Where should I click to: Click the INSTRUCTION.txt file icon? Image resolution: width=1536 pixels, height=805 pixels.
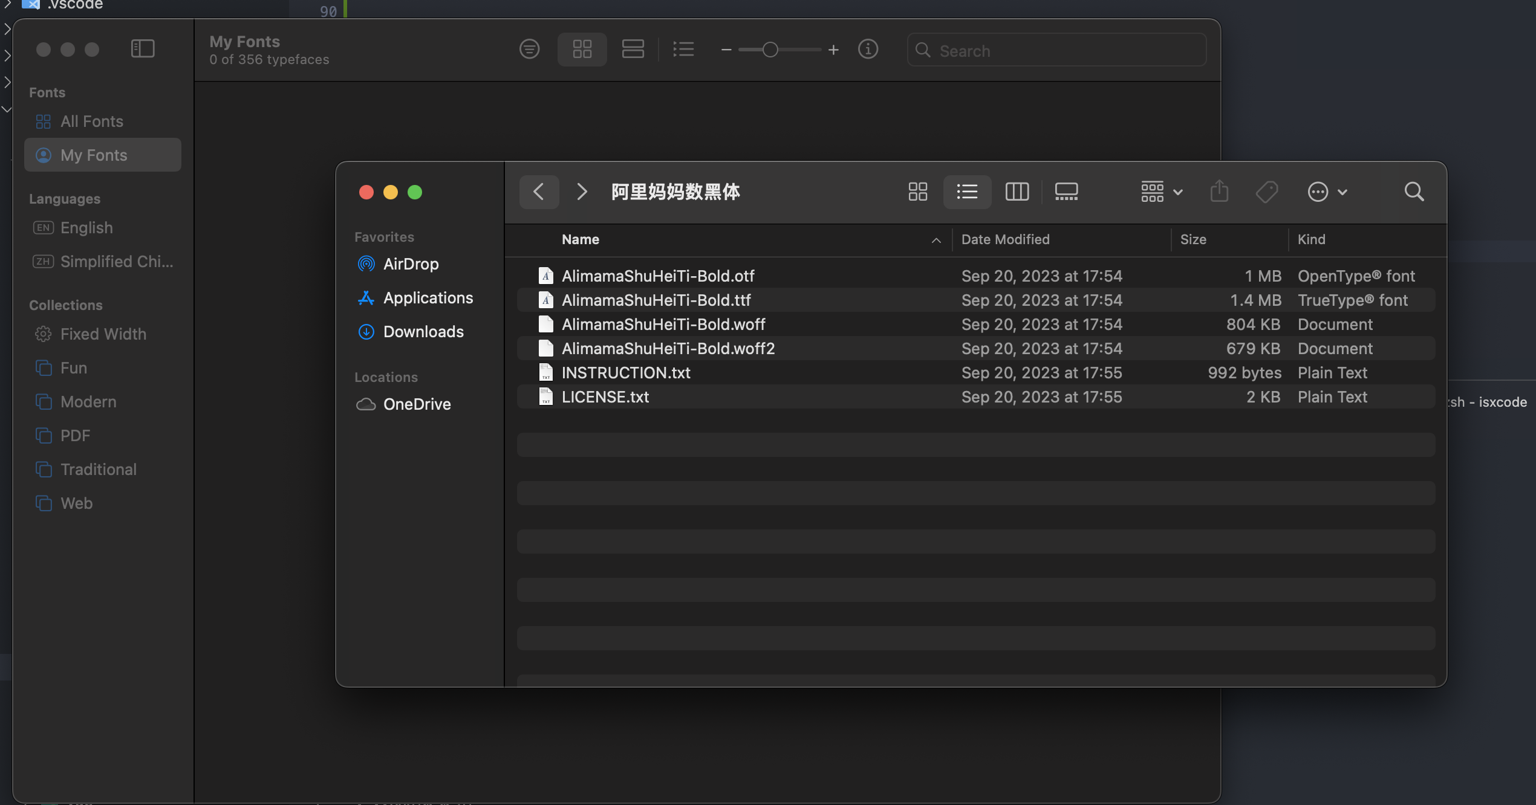click(x=545, y=373)
